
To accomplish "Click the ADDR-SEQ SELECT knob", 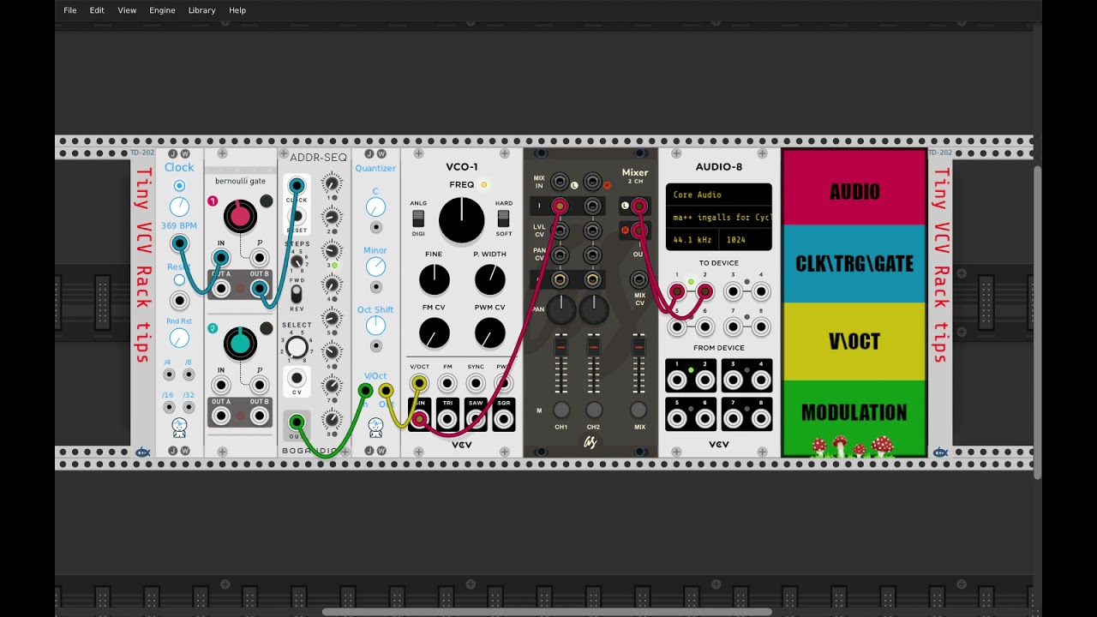I will tap(297, 347).
